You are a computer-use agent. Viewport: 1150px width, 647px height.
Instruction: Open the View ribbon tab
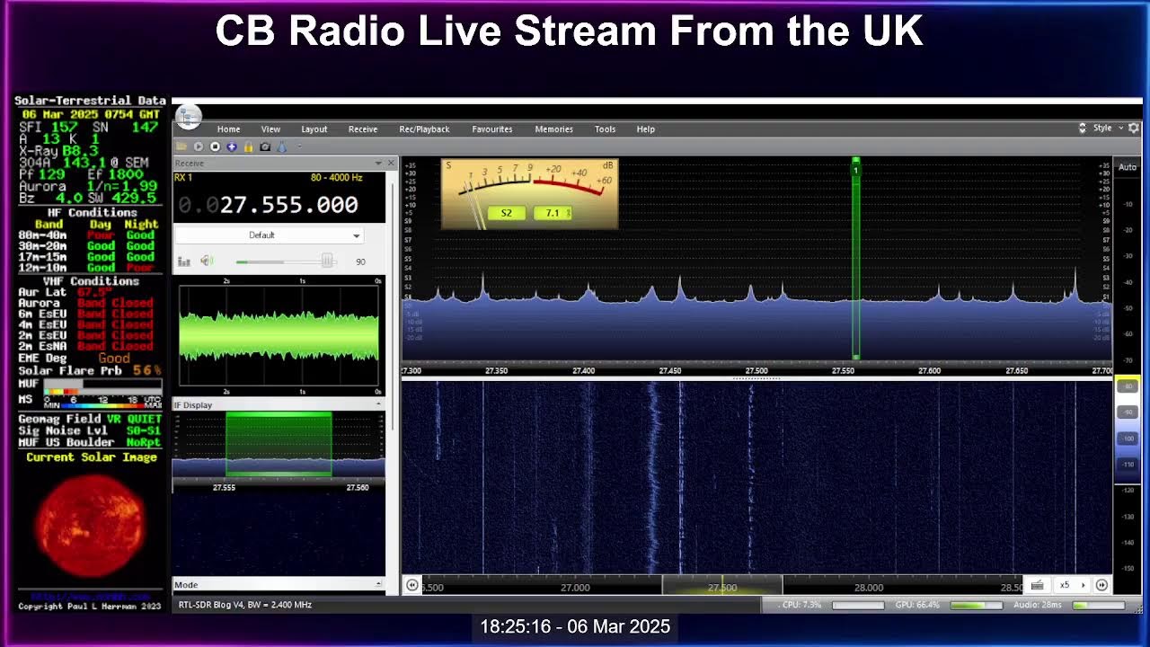(x=270, y=129)
